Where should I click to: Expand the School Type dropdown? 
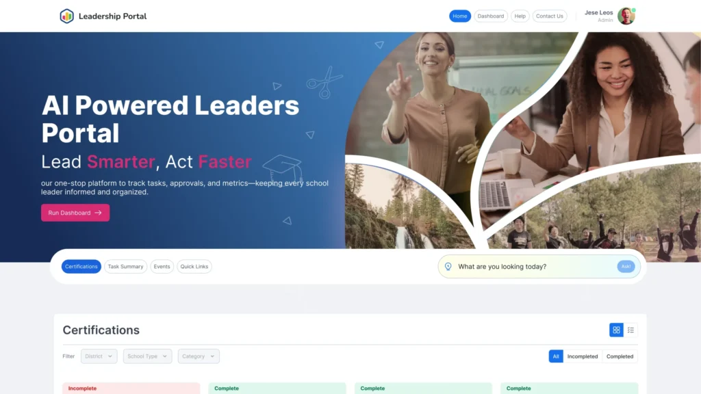(x=148, y=356)
